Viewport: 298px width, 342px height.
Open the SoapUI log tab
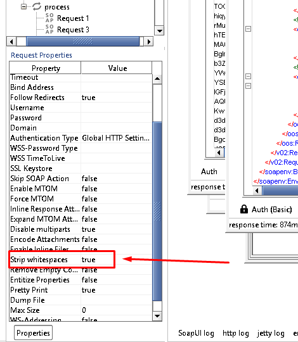click(x=196, y=333)
